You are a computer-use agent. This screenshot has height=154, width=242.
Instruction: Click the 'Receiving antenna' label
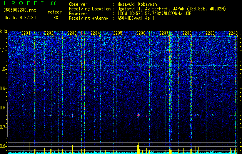(x=88, y=18)
